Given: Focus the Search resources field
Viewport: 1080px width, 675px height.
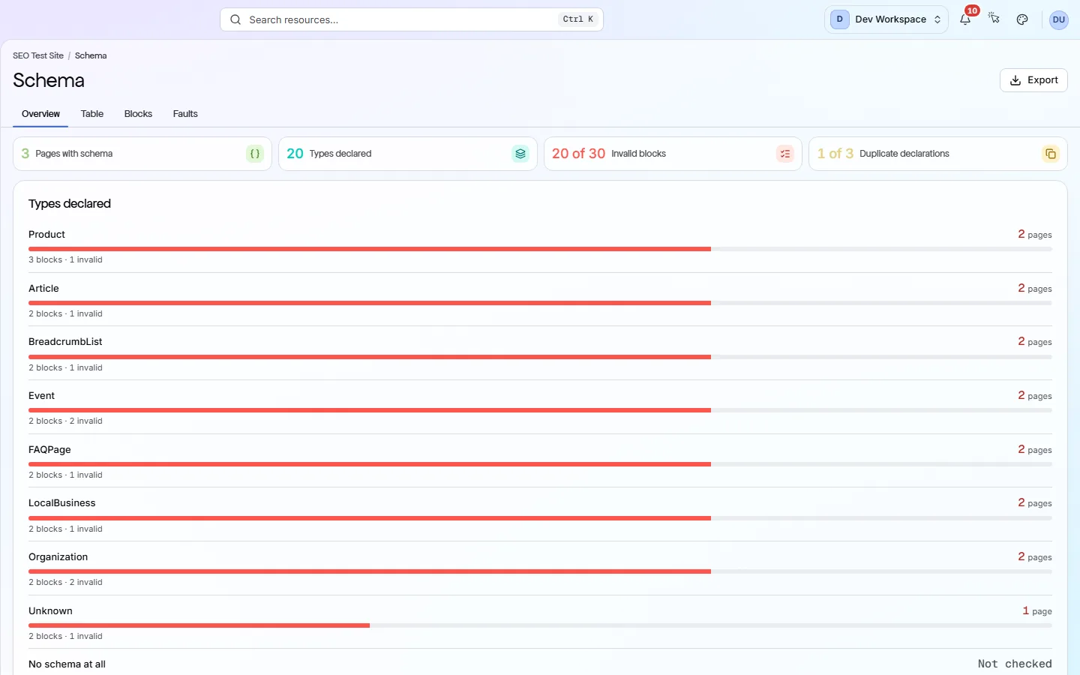Looking at the screenshot, I should coord(412,19).
